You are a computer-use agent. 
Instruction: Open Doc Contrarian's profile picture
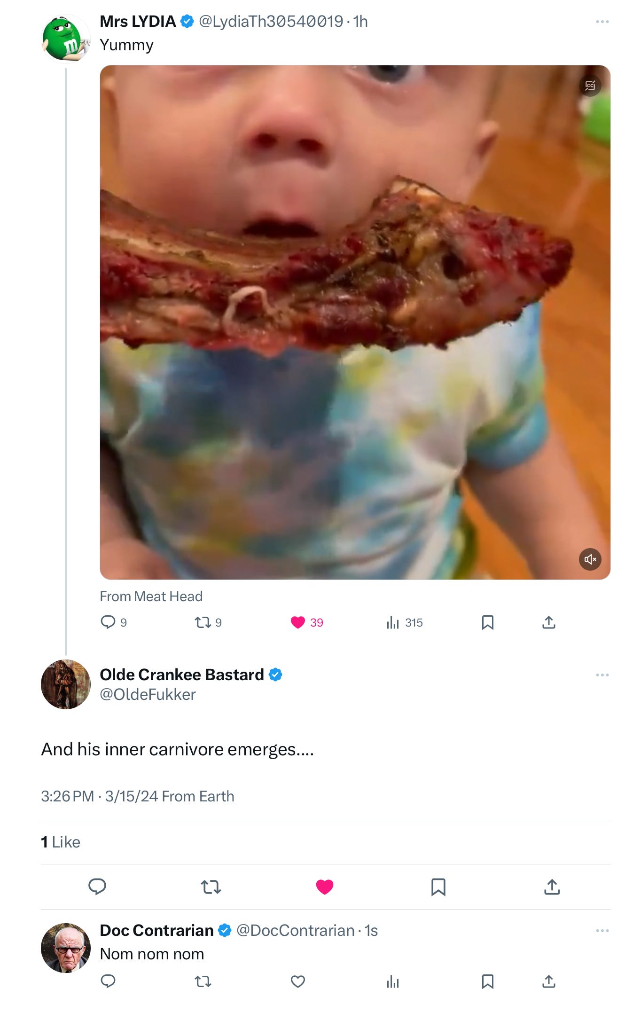tap(66, 948)
